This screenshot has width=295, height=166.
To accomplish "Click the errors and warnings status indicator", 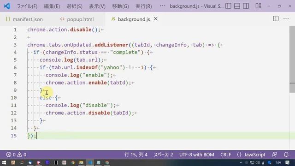I will 16,155.
